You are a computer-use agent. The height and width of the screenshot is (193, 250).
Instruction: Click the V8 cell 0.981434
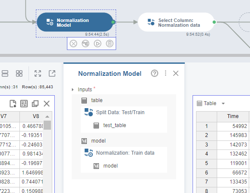tap(32, 154)
